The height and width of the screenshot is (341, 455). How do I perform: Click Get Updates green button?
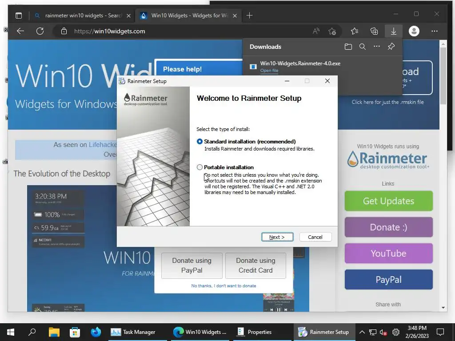point(388,201)
